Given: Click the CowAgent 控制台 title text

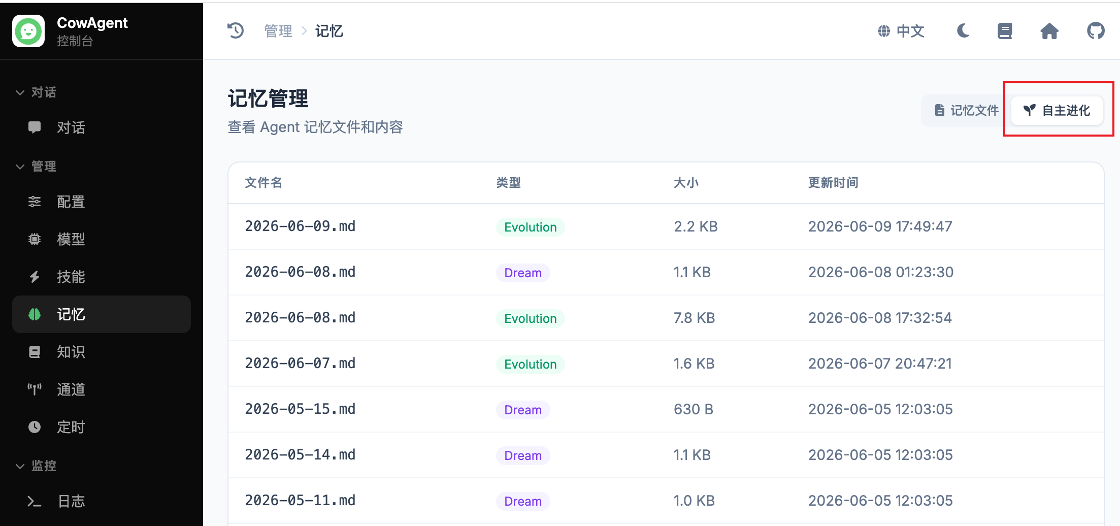Looking at the screenshot, I should [x=92, y=31].
